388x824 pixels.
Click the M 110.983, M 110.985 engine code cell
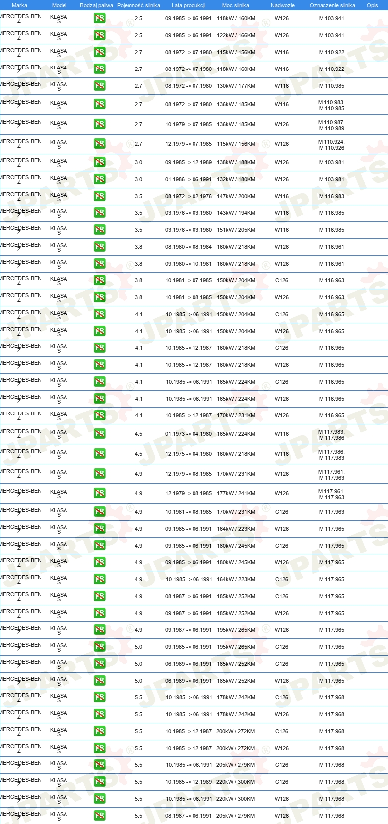click(331, 105)
